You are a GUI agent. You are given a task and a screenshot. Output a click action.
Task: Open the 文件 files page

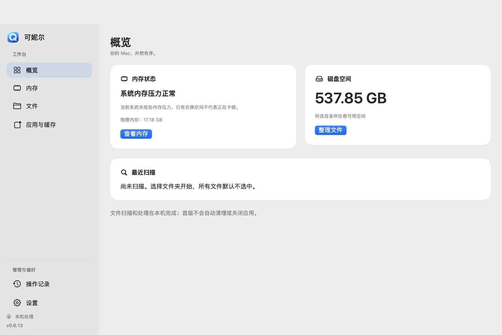(49, 106)
